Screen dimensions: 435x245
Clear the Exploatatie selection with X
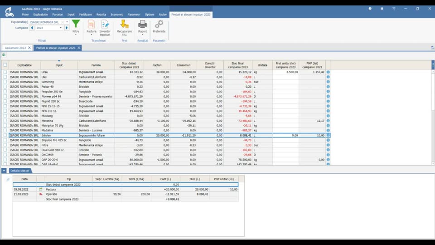pos(63,22)
